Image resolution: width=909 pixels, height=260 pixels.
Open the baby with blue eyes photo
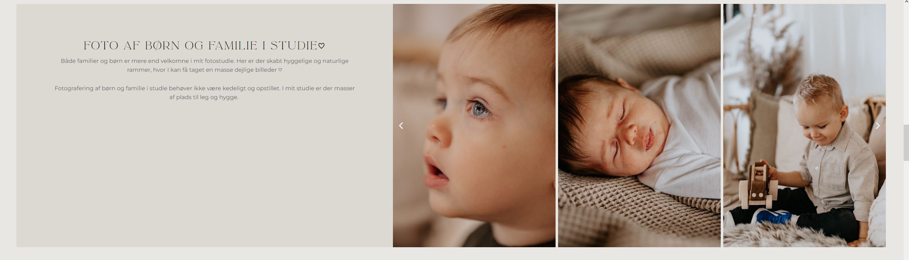coord(474,125)
